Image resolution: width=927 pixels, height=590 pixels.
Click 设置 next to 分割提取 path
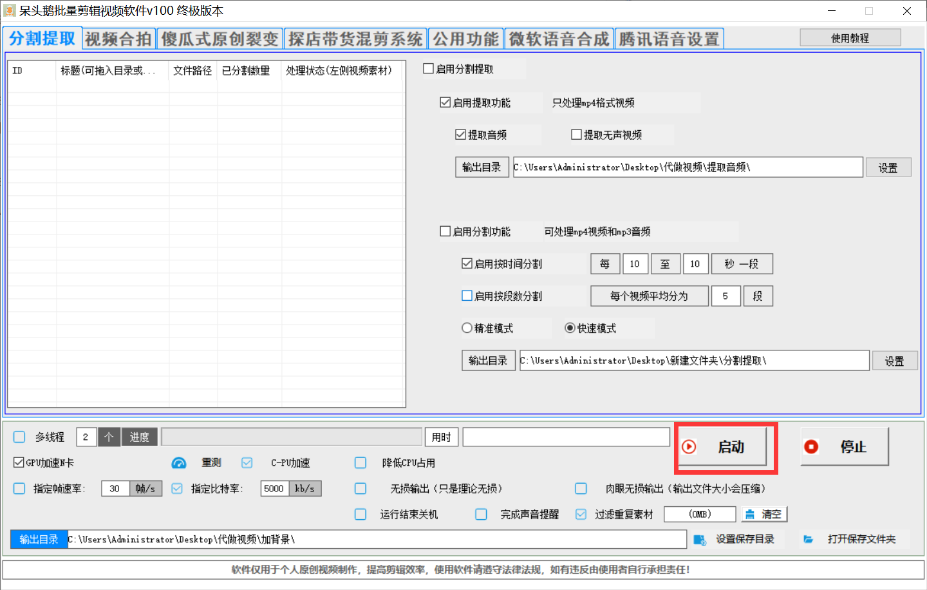895,361
